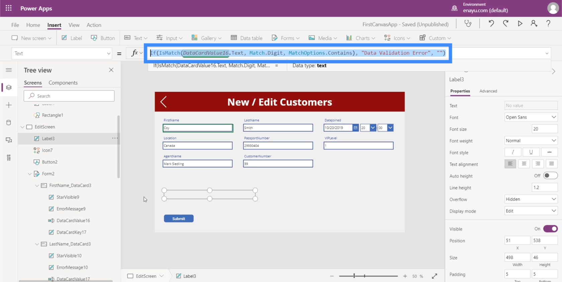Close the Tree view panel

111,70
